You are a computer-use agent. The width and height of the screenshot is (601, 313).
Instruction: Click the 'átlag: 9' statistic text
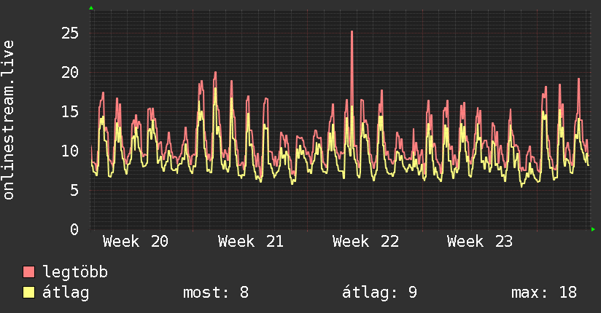pos(379,293)
